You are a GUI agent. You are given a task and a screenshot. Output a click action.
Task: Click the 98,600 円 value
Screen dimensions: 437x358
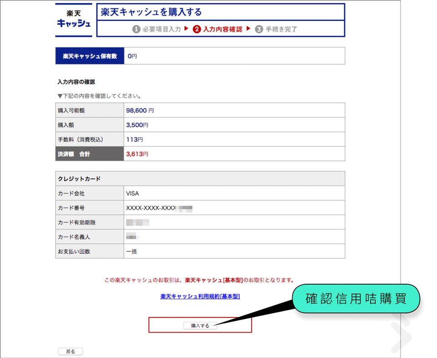[x=140, y=110]
